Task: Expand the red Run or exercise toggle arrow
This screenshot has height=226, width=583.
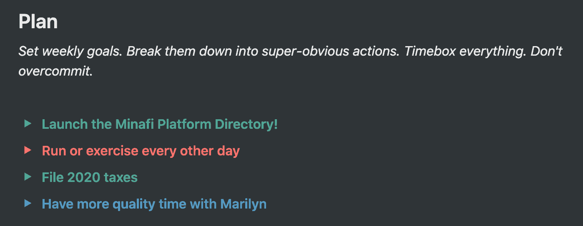Action: (x=28, y=150)
